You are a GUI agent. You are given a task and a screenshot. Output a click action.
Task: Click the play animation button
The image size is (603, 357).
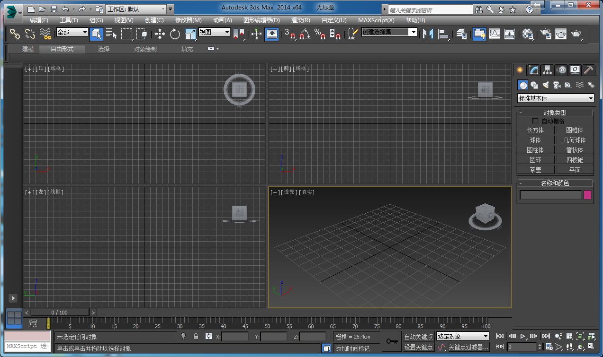[523, 336]
